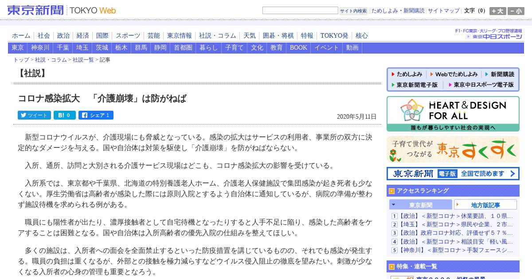Open ranking 2: 【埼玉】県民や企業 article
The height and width of the screenshot is (279, 532).
456,225
